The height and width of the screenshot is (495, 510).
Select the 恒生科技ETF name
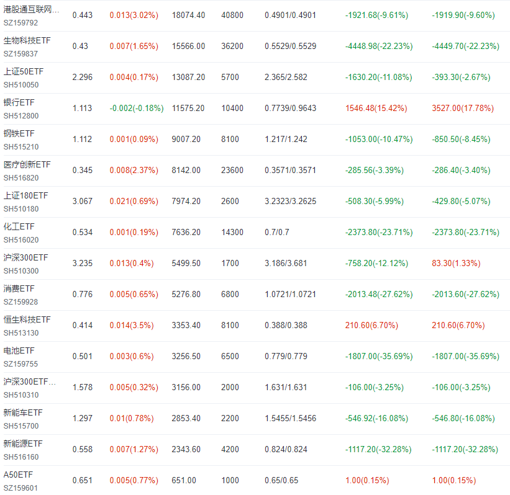pos(27,319)
